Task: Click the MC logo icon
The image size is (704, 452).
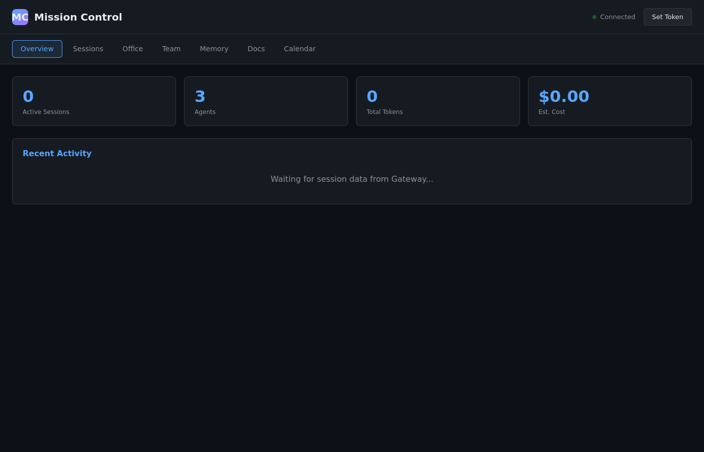Action: coord(20,17)
